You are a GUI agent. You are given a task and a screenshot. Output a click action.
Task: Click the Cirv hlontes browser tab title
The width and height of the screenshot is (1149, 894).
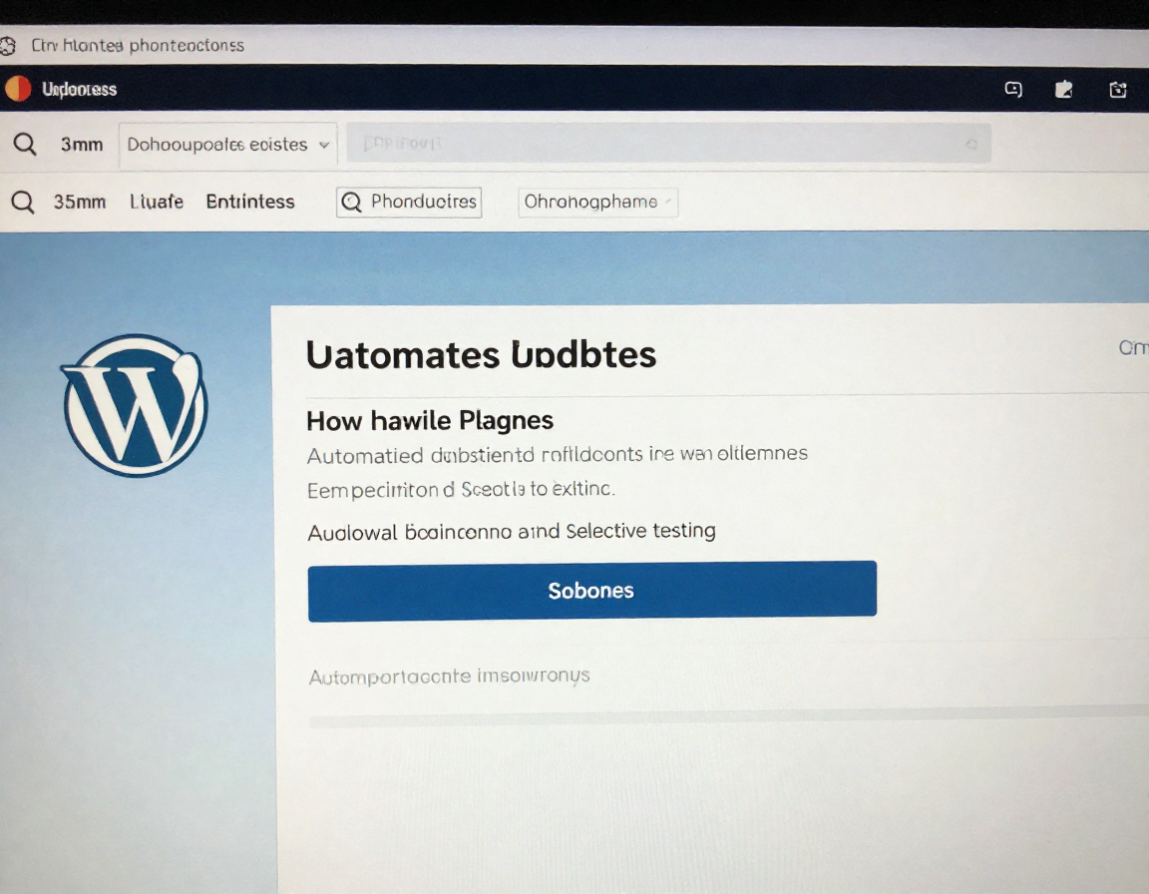[x=138, y=46]
